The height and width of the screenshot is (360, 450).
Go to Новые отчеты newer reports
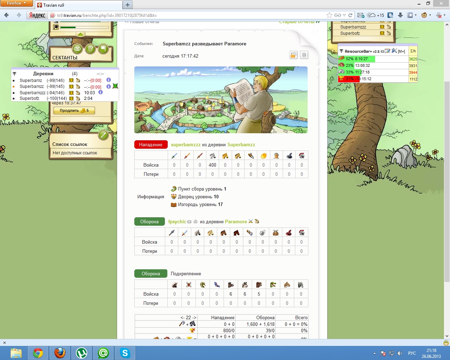click(142, 22)
